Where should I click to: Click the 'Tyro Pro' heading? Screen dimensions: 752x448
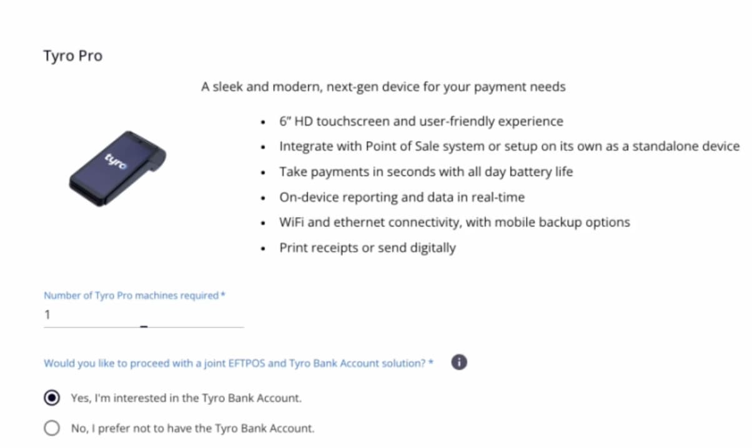tap(72, 56)
